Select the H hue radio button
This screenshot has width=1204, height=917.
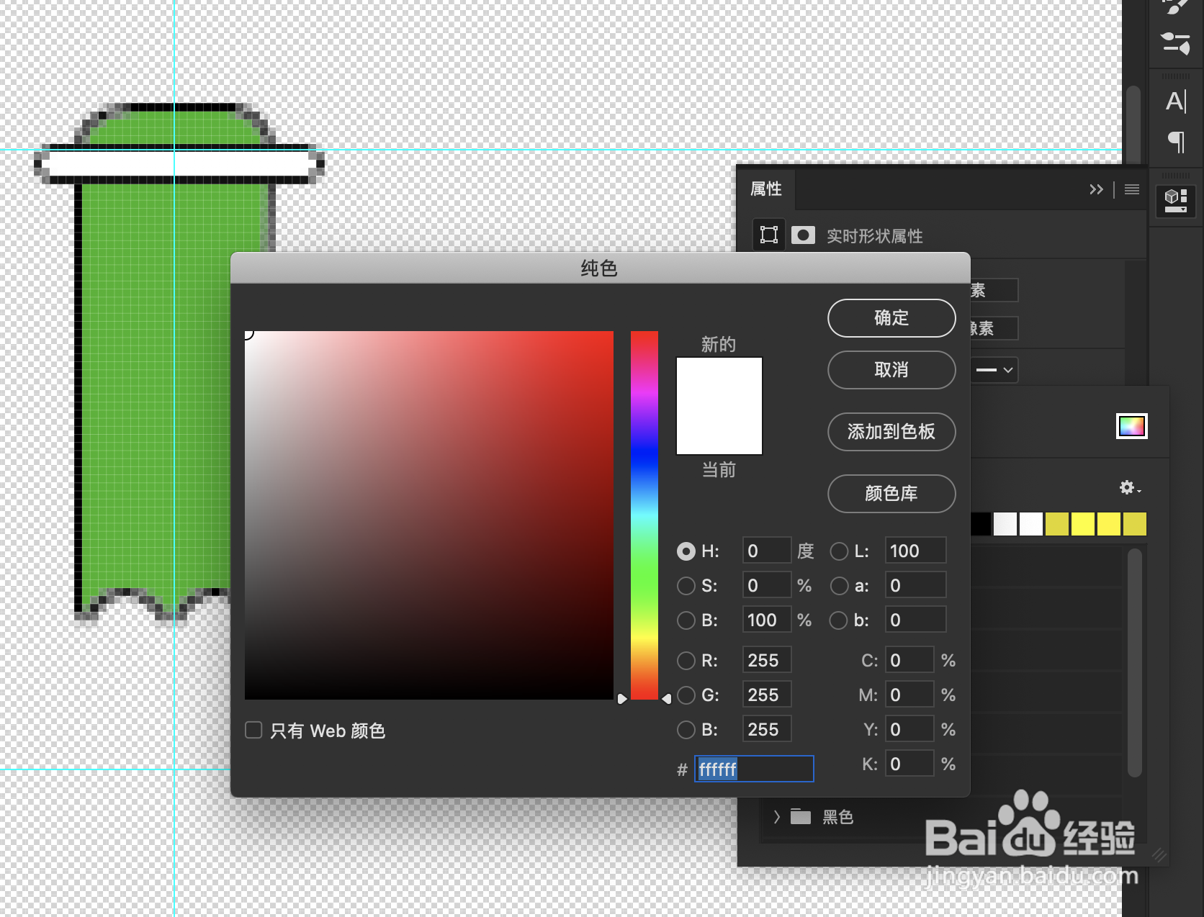coord(686,551)
